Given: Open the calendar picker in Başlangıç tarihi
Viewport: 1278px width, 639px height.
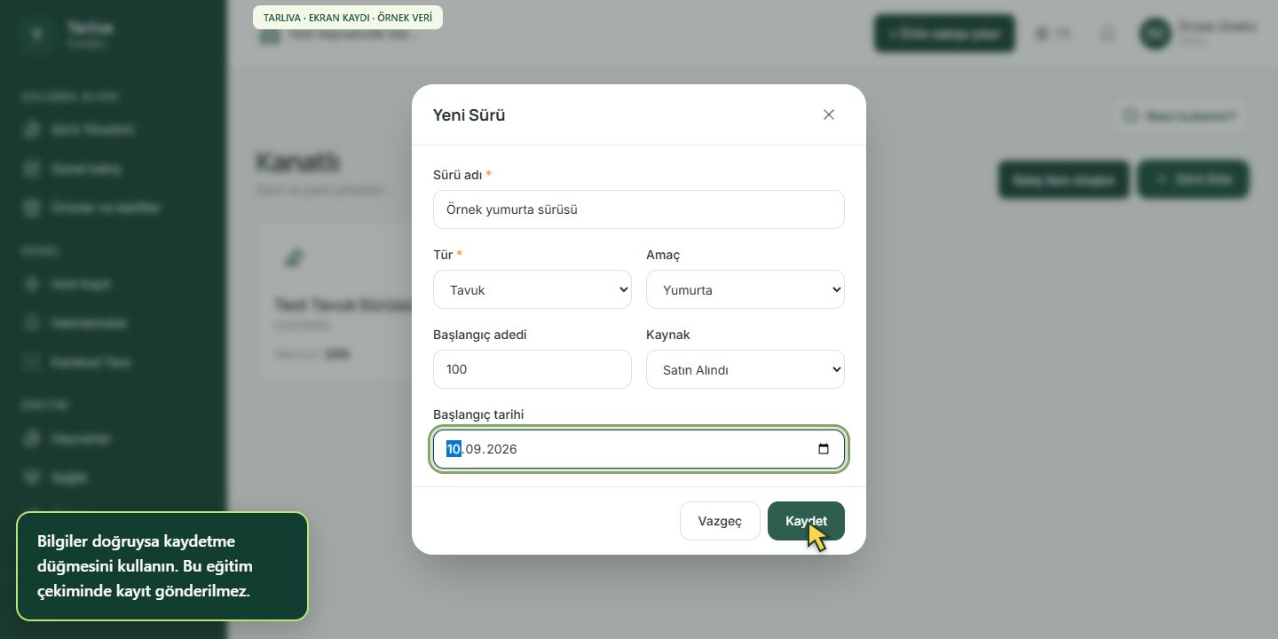Looking at the screenshot, I should 824,449.
